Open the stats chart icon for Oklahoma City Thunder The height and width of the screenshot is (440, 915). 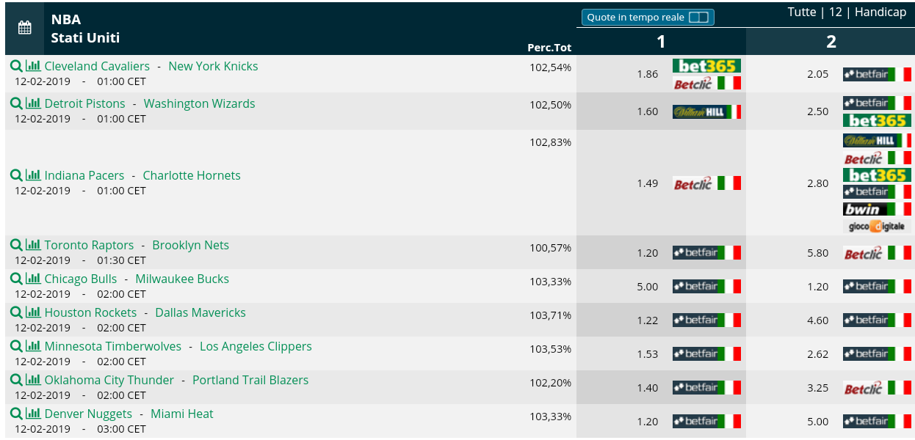[x=33, y=380]
